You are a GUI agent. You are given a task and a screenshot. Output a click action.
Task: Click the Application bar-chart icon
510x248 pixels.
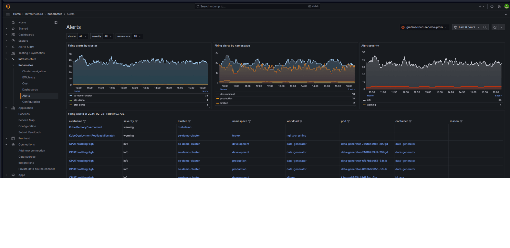click(x=13, y=108)
